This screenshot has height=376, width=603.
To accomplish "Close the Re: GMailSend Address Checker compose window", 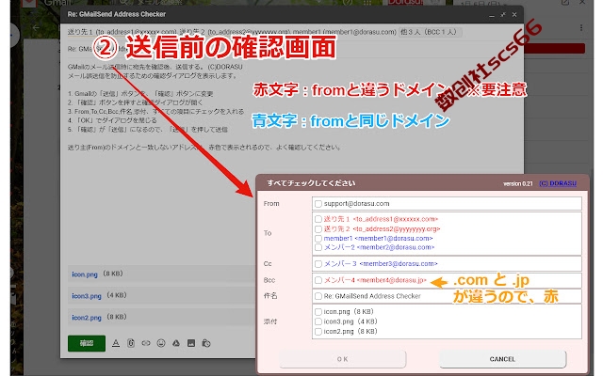I will (x=514, y=15).
